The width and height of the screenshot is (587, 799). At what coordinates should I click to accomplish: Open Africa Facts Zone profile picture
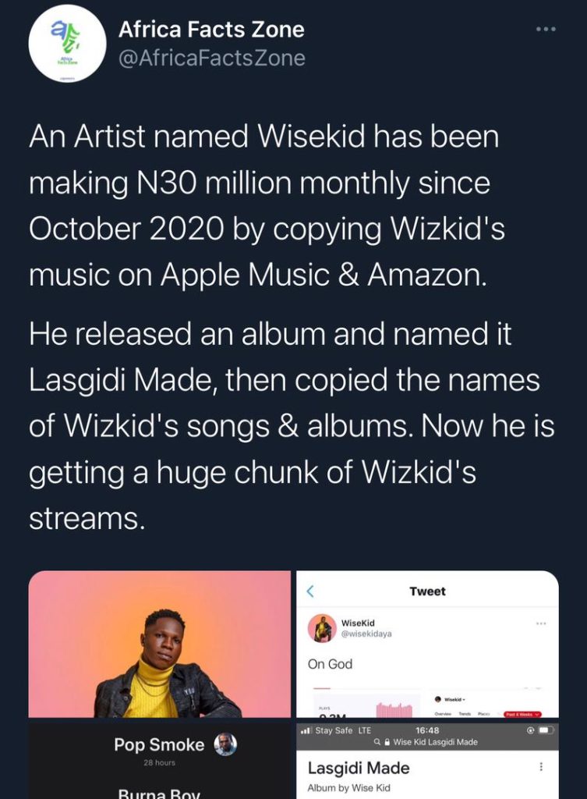click(67, 44)
